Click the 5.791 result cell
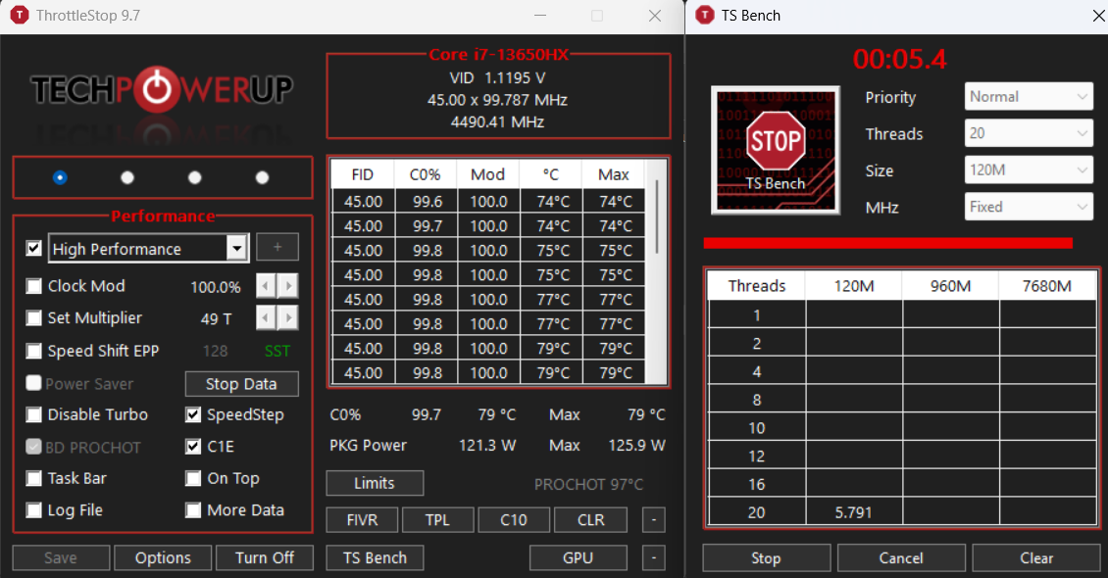1108x578 pixels. [x=854, y=512]
